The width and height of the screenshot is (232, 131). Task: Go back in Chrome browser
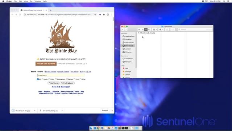tap(12, 15)
